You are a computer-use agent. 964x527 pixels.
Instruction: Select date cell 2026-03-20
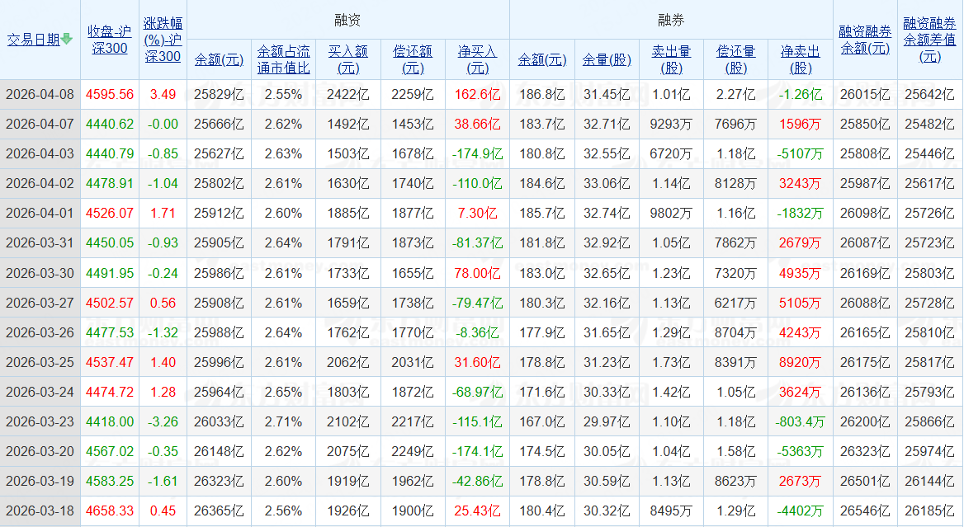click(x=40, y=451)
